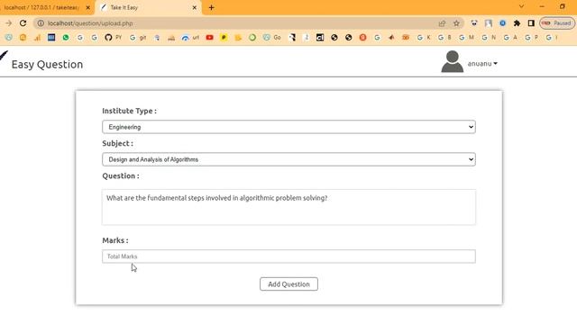577x324 pixels.
Task: Open the Extensions puzzle icon
Action: [x=517, y=23]
